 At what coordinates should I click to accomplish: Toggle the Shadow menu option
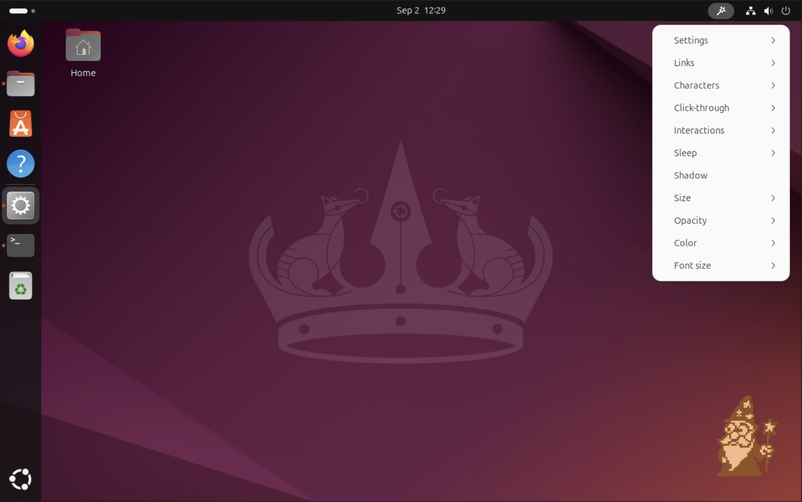(690, 176)
